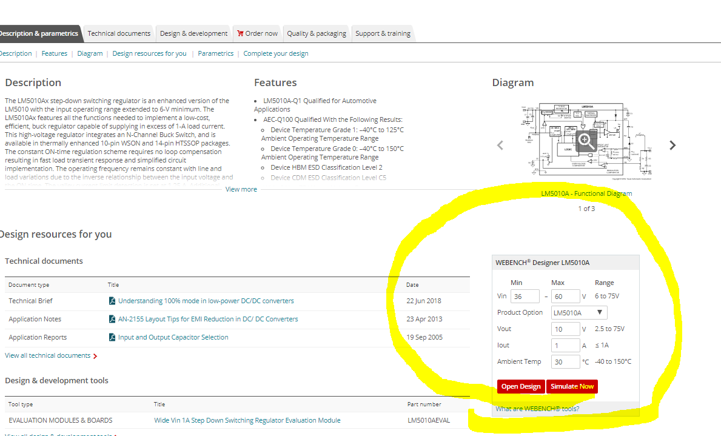Jump to Parametrics anchor link
Screen dimensions: 721x436
click(216, 53)
